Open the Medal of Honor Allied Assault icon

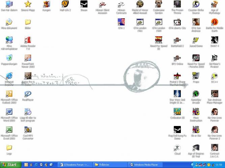click(140, 4)
